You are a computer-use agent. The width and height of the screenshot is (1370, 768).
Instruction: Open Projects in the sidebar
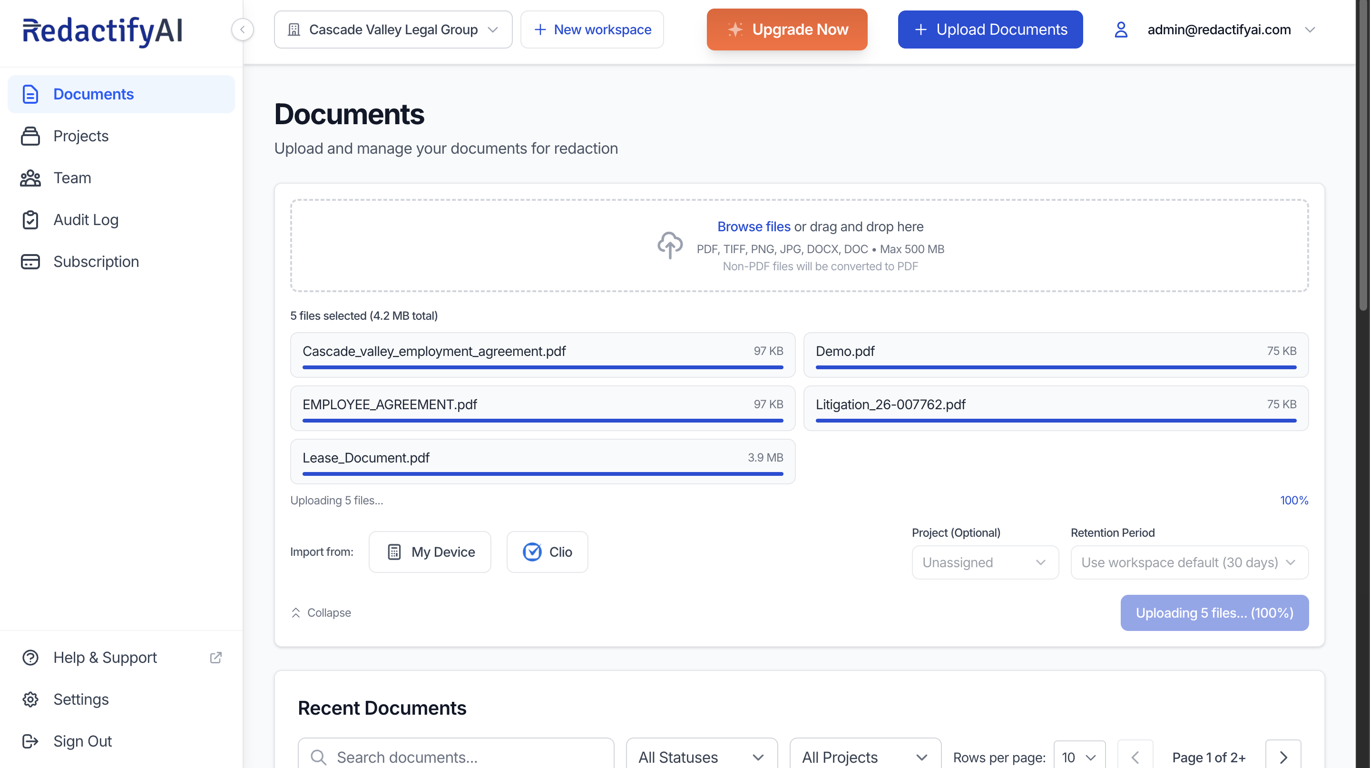point(81,136)
